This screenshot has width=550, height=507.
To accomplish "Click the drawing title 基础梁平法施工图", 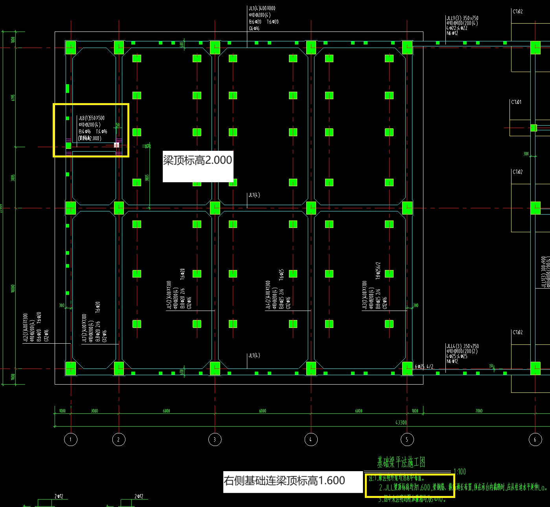I will (x=401, y=462).
